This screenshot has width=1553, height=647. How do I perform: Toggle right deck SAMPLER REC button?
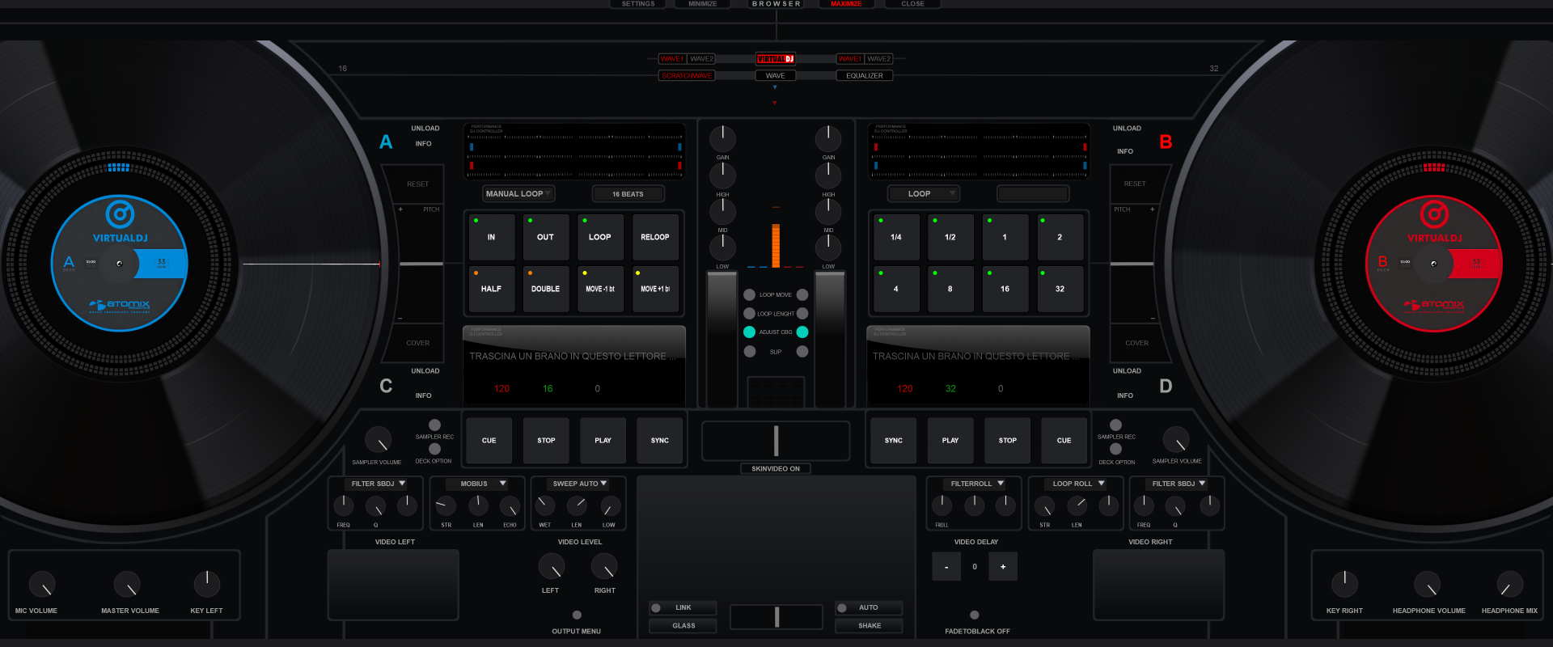(x=1115, y=425)
